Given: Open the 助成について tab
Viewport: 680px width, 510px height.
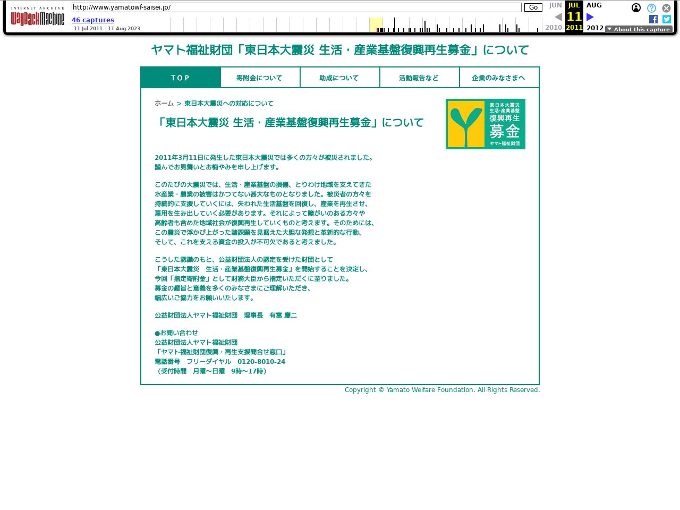Looking at the screenshot, I should click(339, 78).
